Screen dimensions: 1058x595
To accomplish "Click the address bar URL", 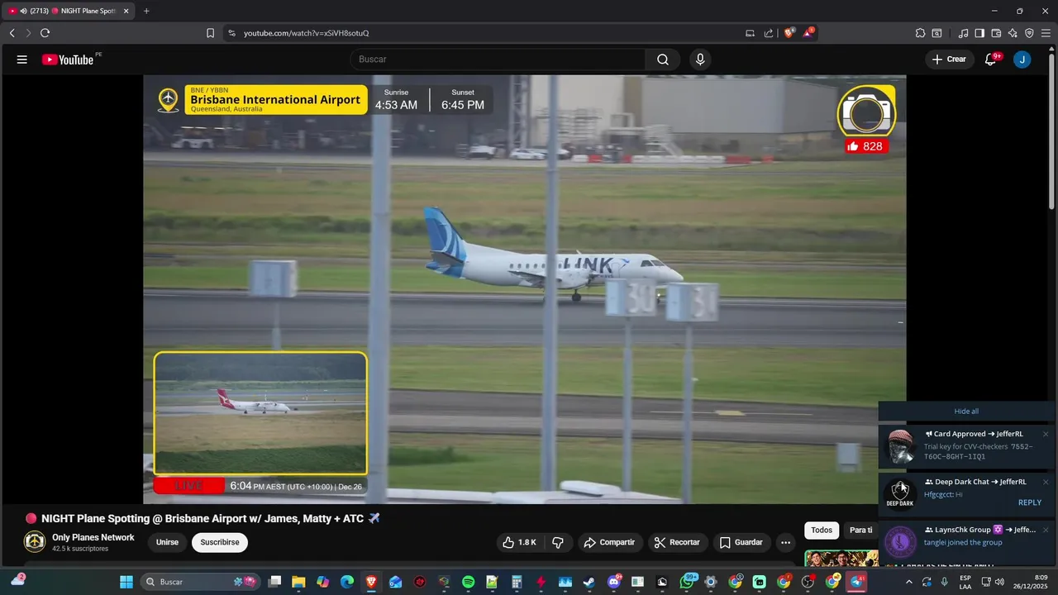I will click(307, 33).
